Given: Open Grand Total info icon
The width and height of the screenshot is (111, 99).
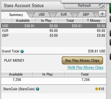Looking at the screenshot, I should [22, 51].
